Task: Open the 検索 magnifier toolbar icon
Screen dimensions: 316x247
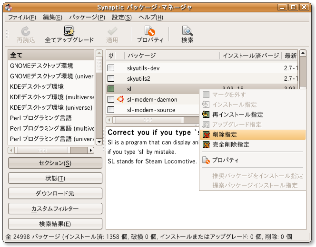Action: point(188,31)
